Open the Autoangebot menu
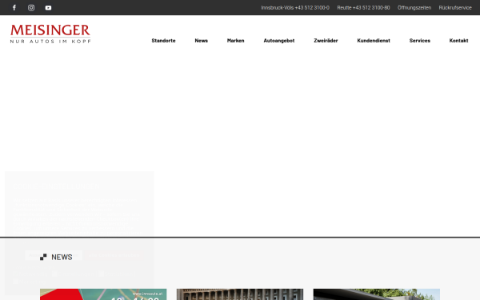The width and height of the screenshot is (480, 300). [x=279, y=41]
